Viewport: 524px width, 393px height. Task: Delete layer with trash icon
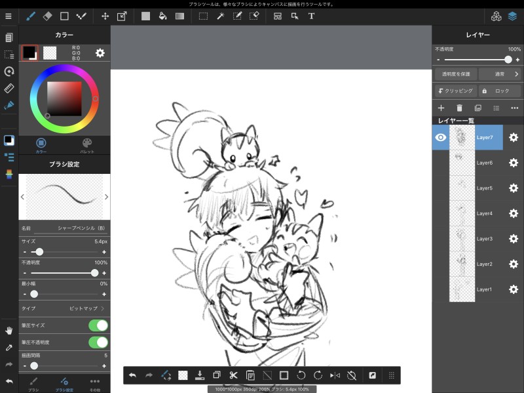coord(459,108)
